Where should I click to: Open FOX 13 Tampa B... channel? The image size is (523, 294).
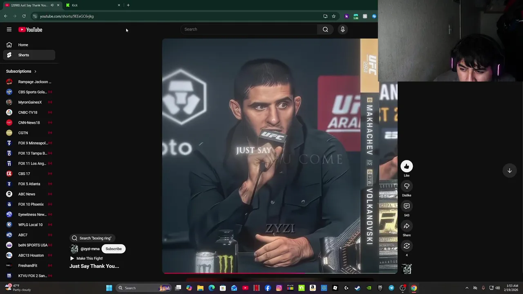click(29, 153)
